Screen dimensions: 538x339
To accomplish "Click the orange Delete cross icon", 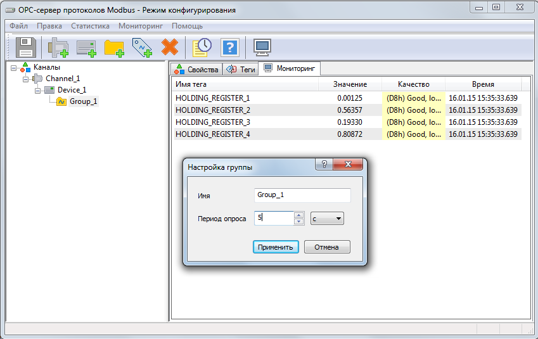I will tap(170, 47).
